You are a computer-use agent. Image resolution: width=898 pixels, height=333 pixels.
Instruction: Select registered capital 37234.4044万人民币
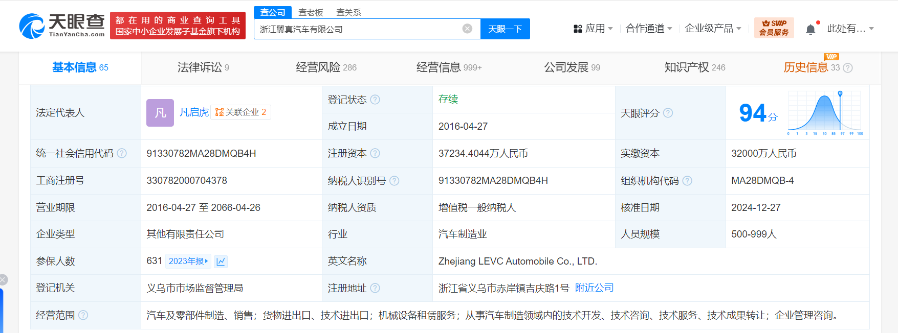pos(483,153)
